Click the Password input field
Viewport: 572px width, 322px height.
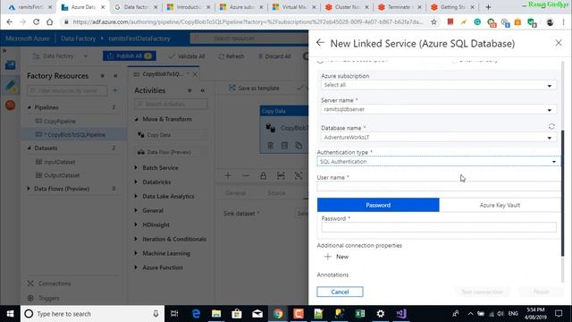tap(439, 227)
